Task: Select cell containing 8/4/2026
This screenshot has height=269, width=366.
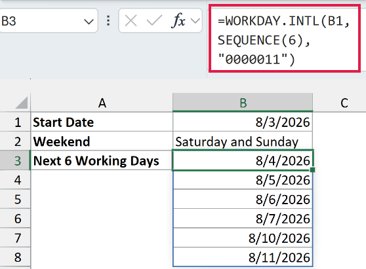Action: click(x=243, y=160)
